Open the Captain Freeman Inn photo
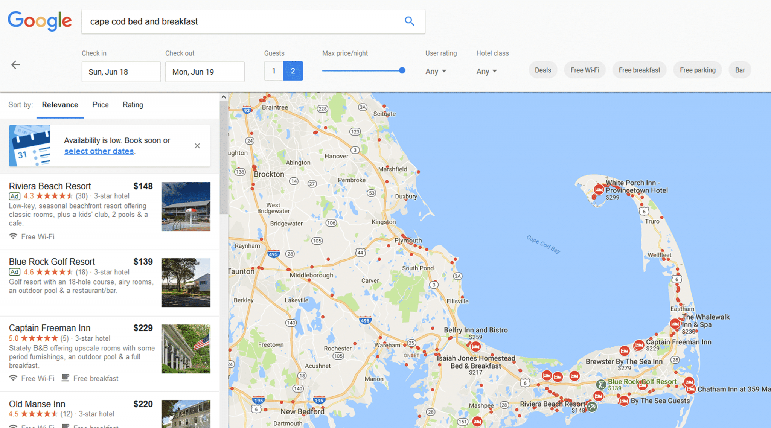 [186, 349]
